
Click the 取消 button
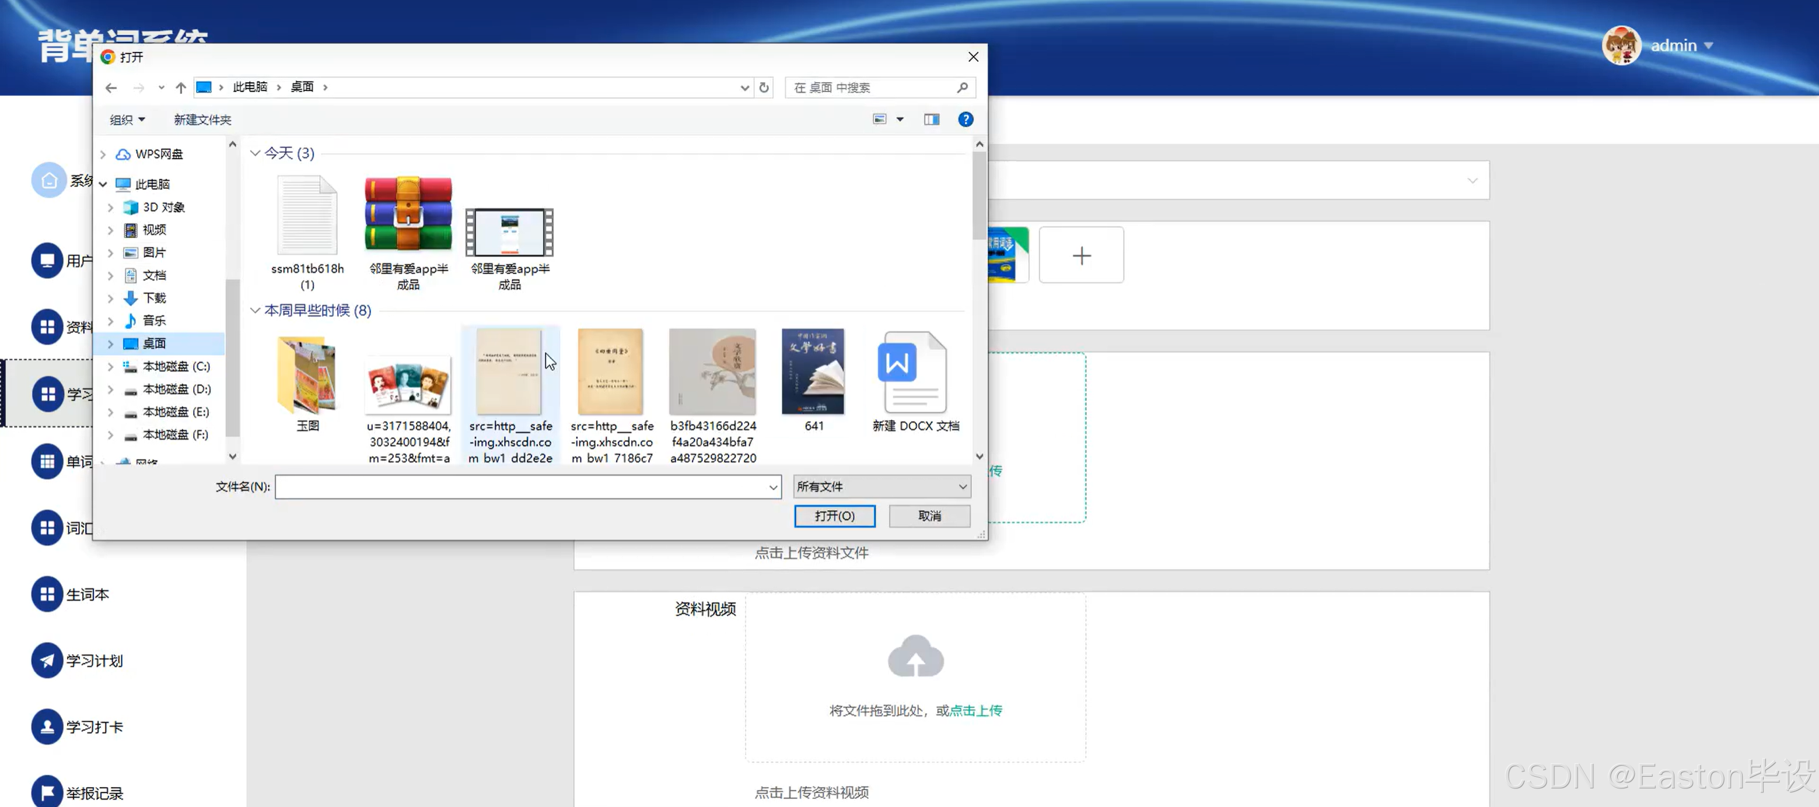(929, 516)
